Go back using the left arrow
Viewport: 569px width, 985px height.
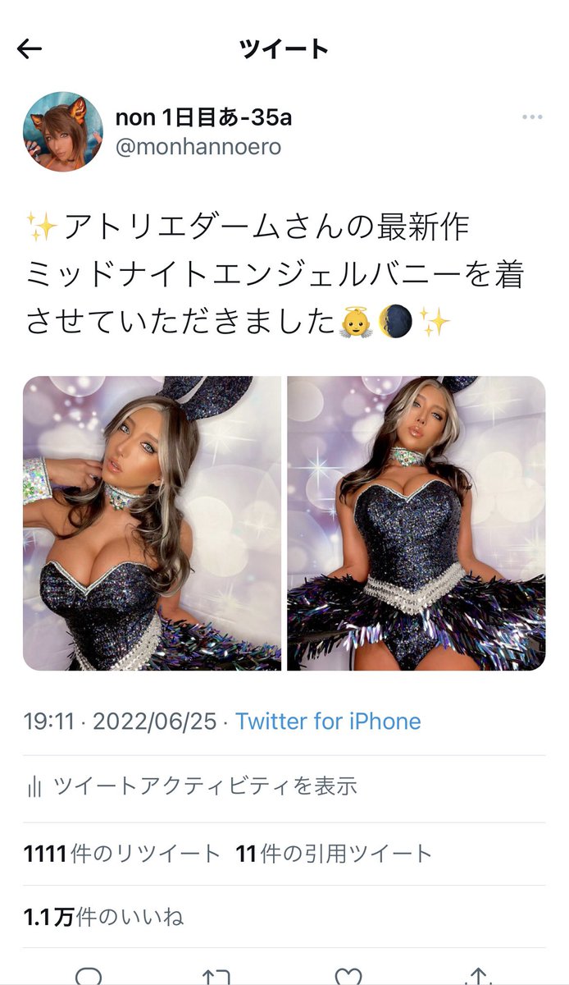30,49
